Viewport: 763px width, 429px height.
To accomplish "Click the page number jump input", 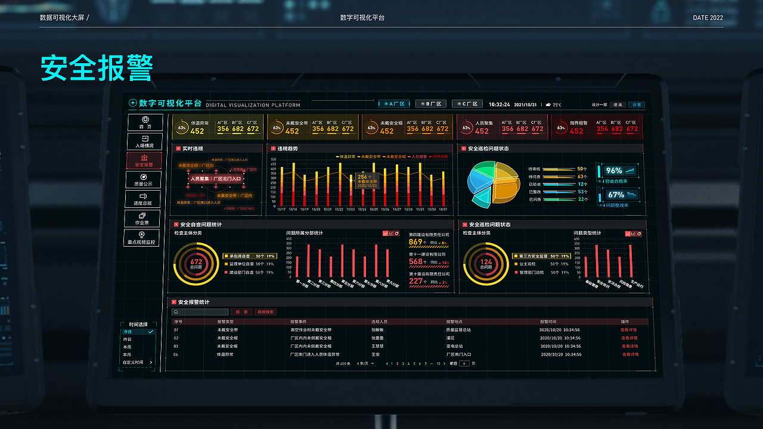I will tap(464, 363).
